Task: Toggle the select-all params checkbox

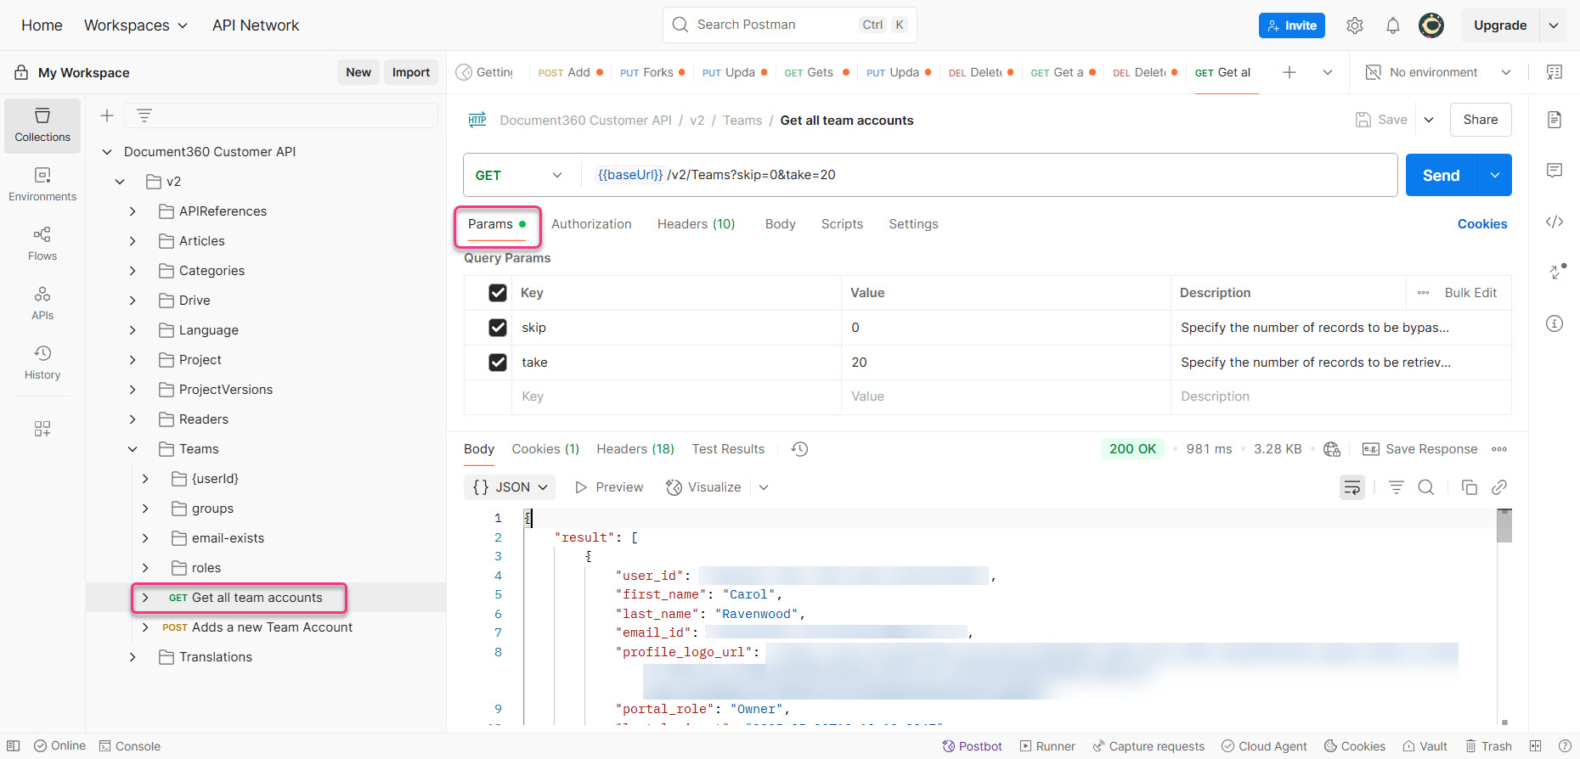Action: click(498, 293)
